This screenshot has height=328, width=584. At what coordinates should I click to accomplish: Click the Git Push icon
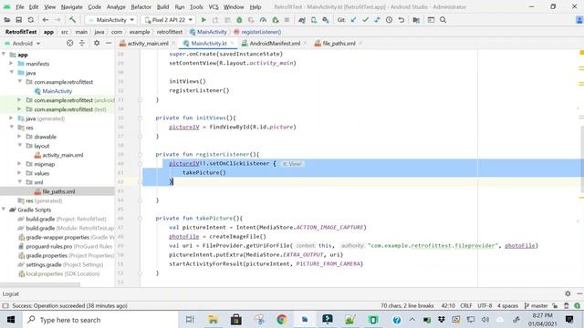point(377,20)
